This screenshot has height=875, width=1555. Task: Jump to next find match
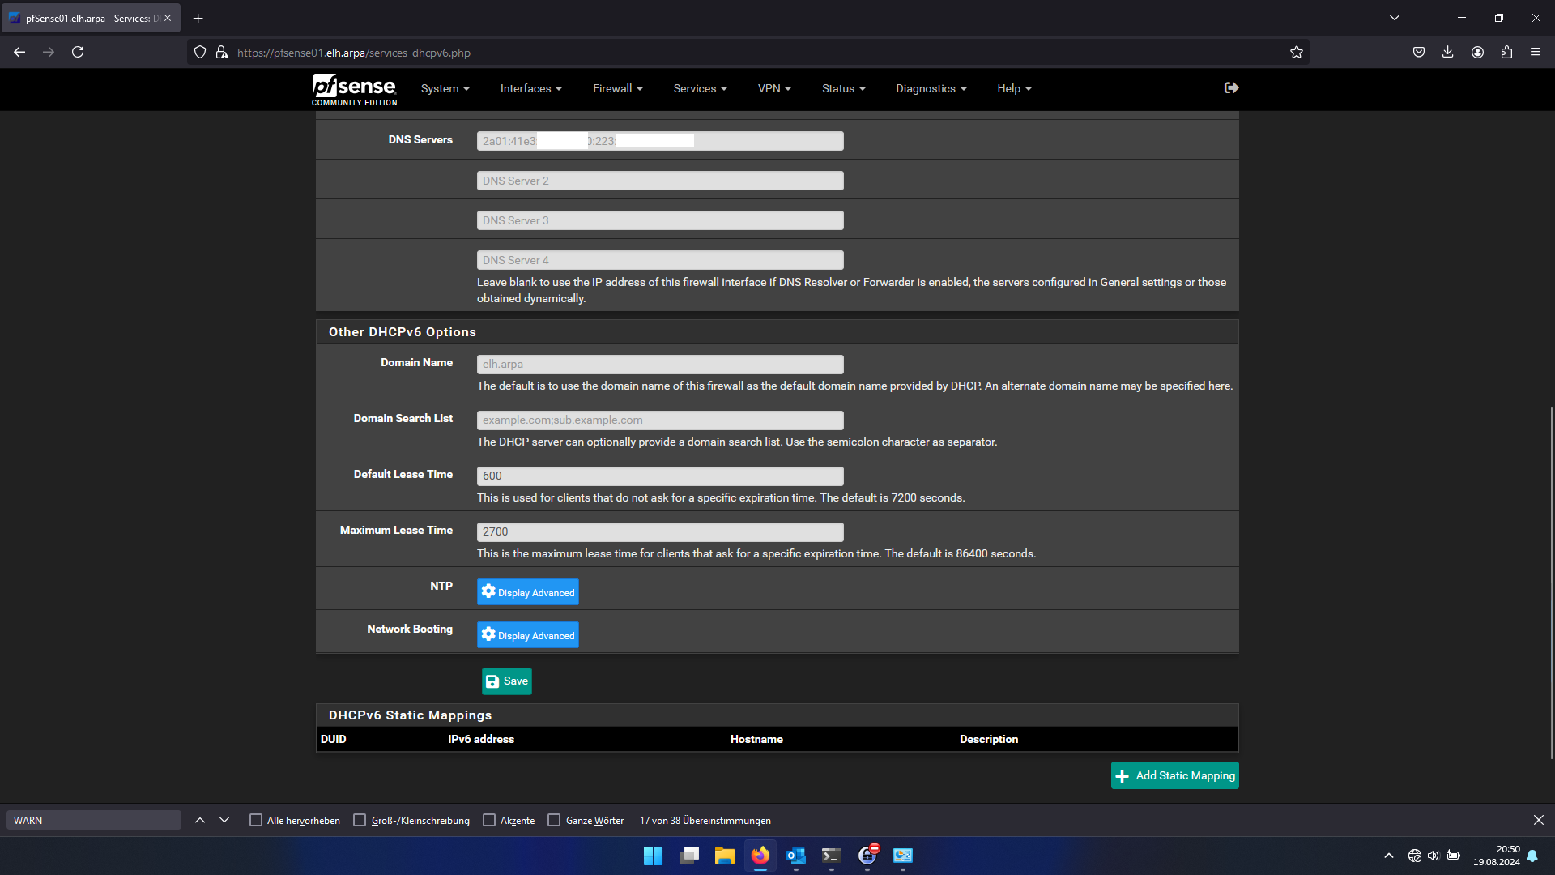click(x=224, y=820)
